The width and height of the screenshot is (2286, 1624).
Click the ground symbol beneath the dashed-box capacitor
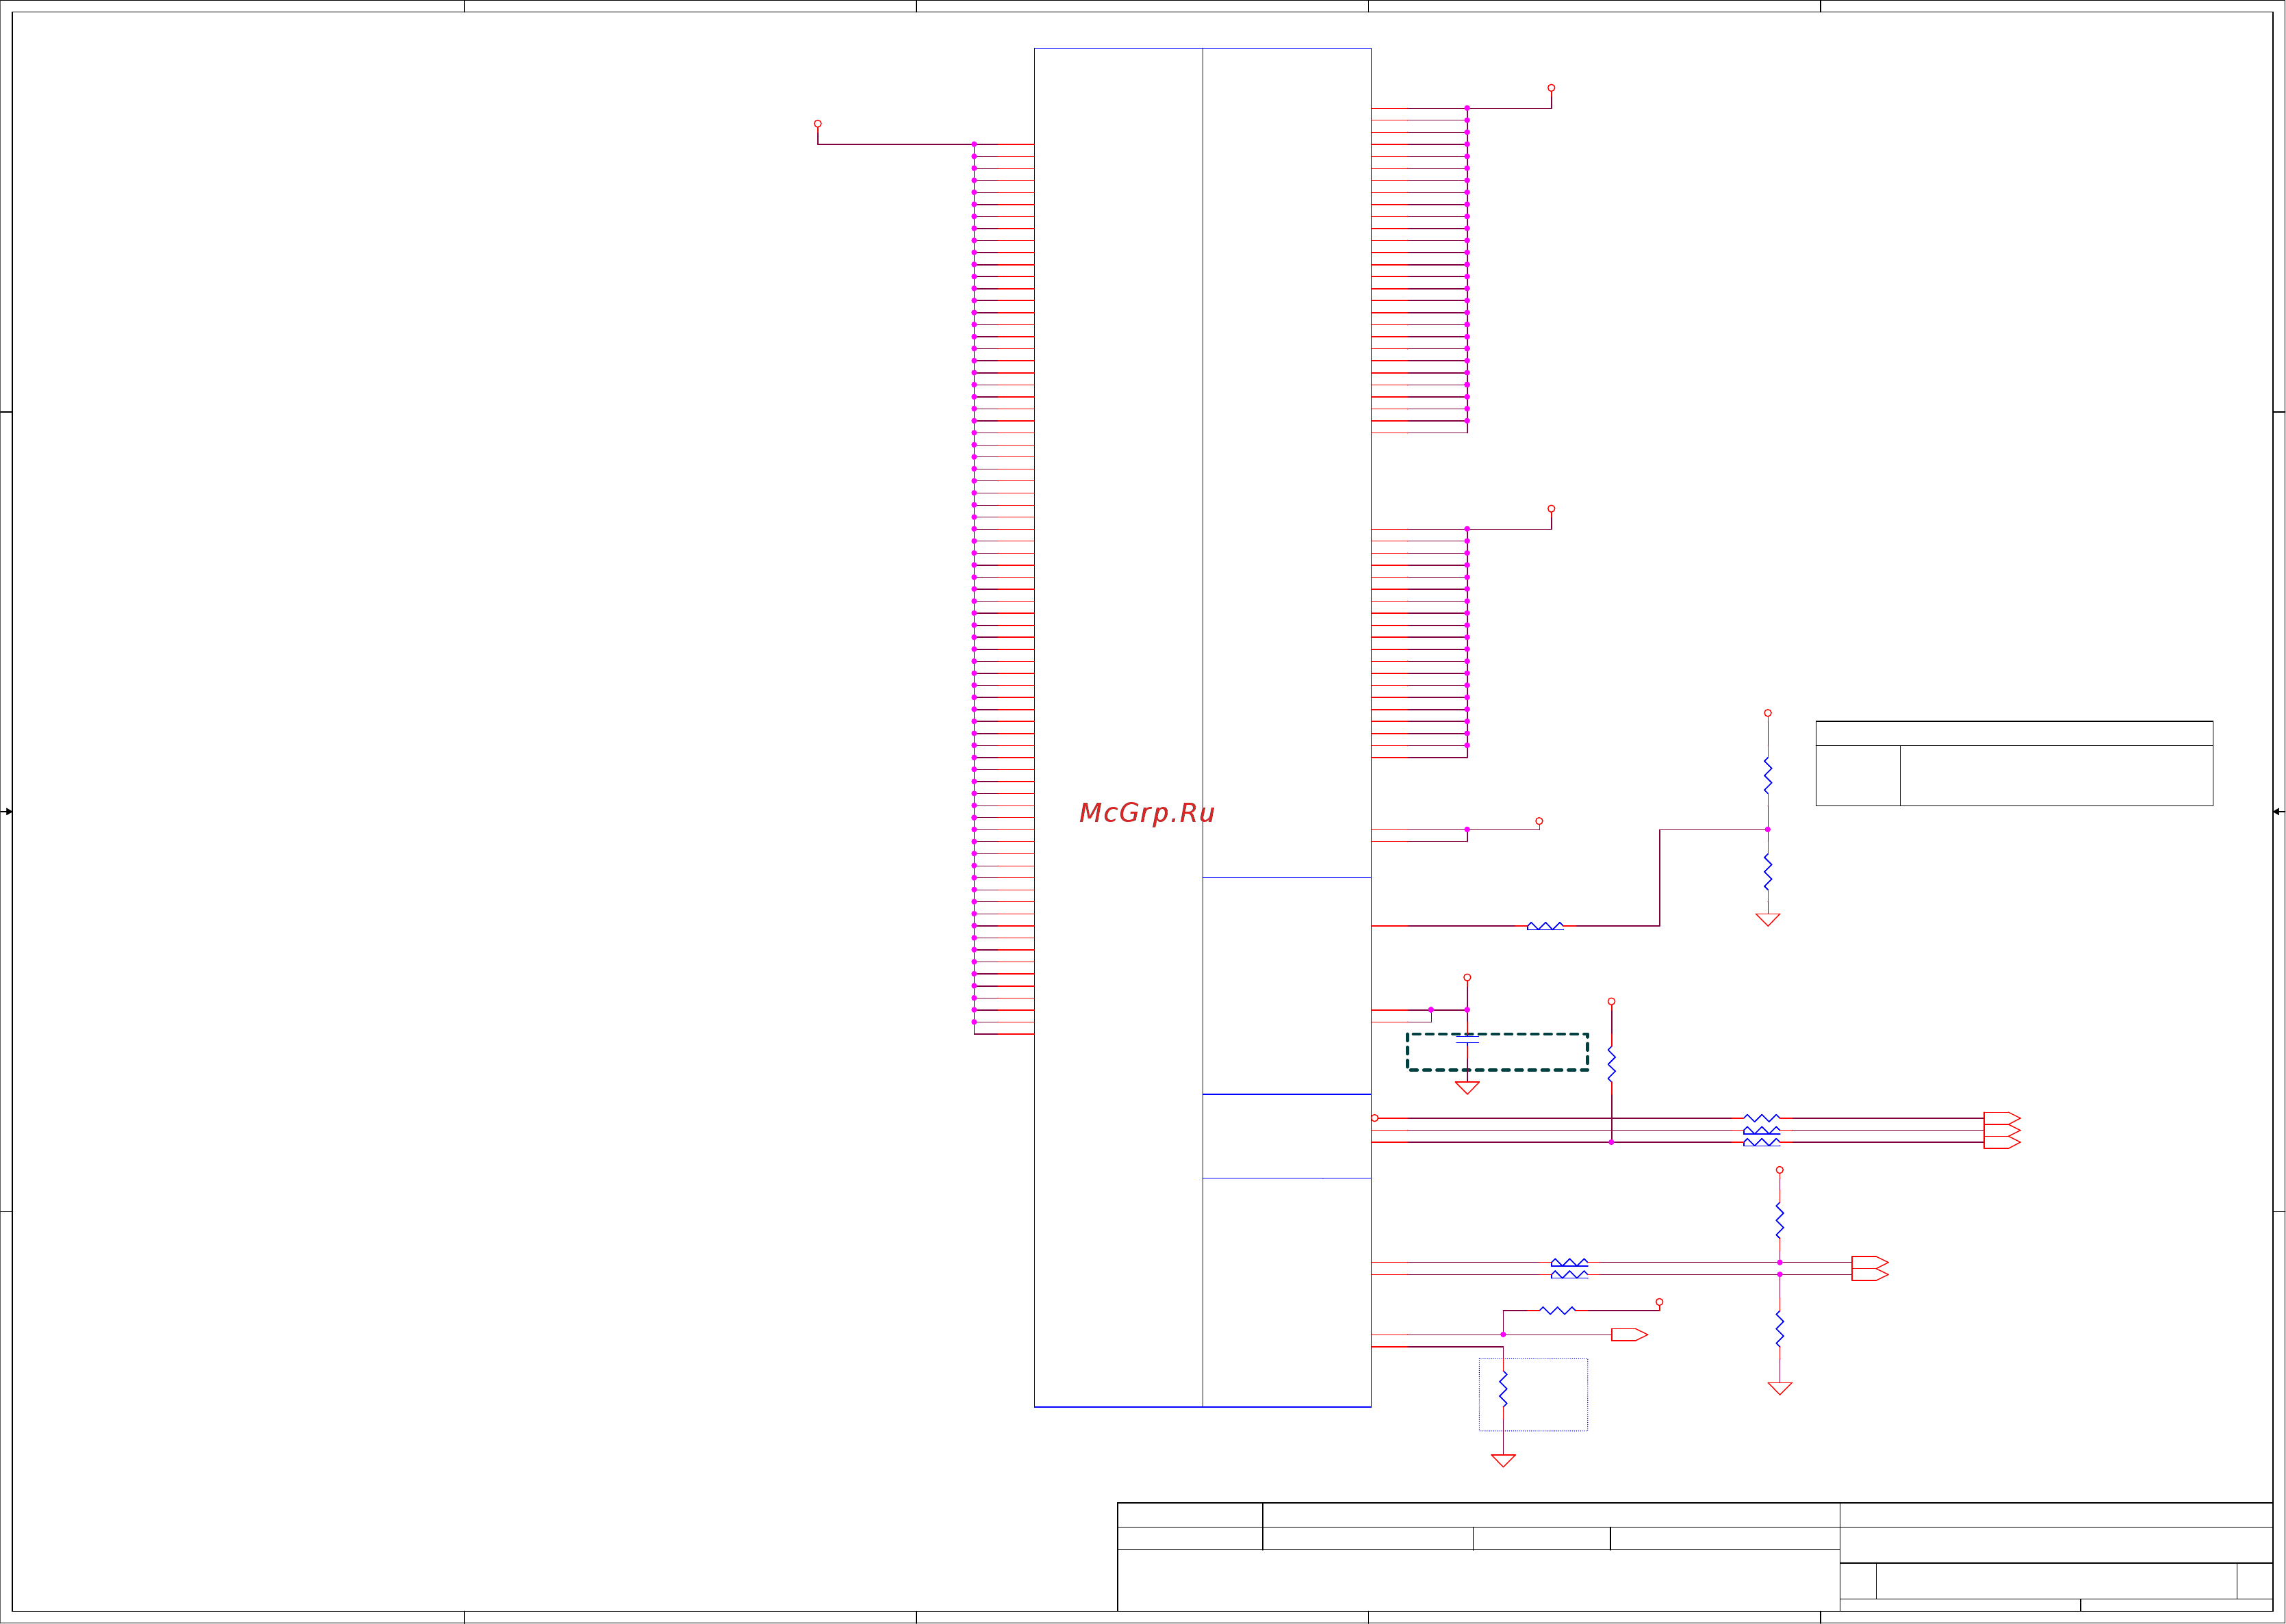[1467, 1088]
